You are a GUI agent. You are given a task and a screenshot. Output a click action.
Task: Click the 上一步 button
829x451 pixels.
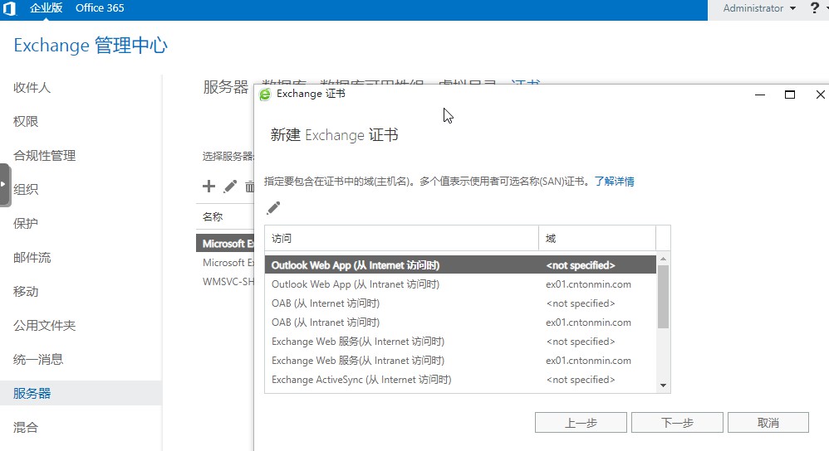tap(581, 423)
